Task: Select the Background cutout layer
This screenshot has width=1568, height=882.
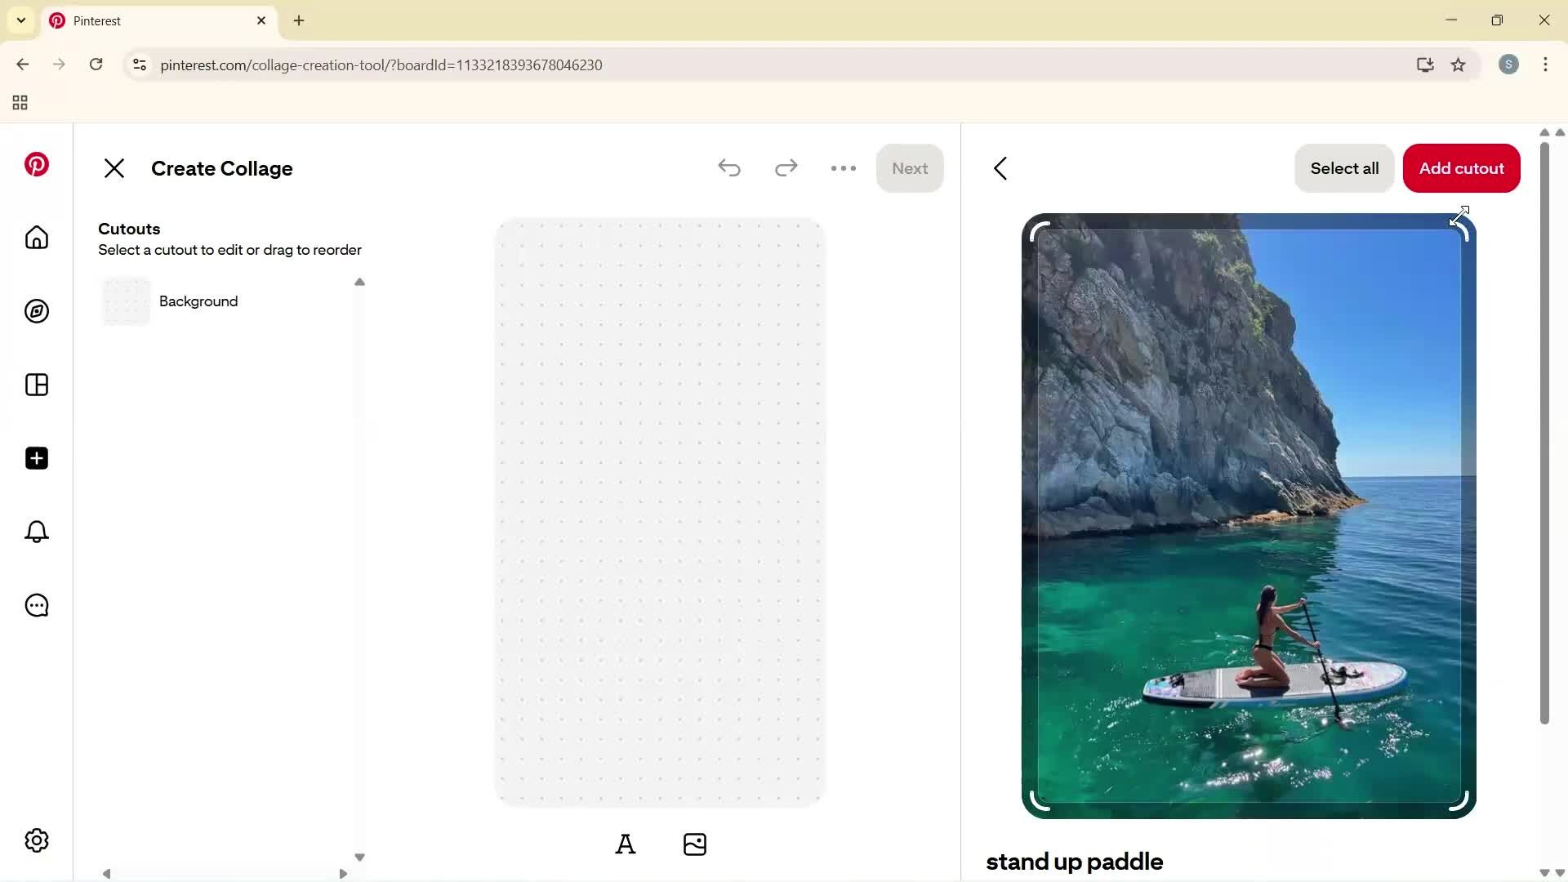Action: click(198, 301)
